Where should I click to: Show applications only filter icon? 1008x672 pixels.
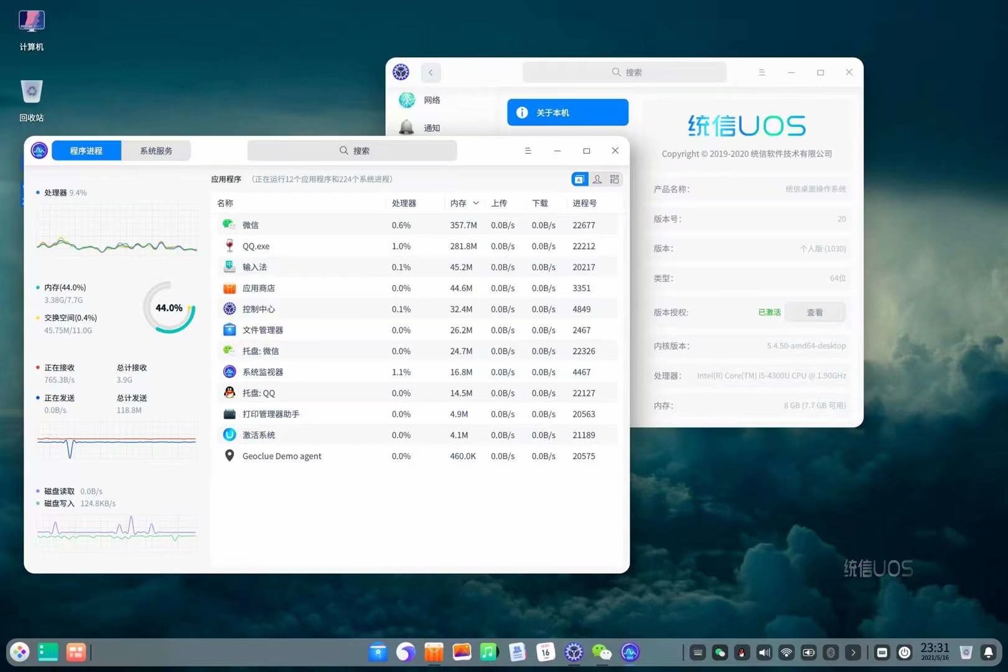click(579, 179)
